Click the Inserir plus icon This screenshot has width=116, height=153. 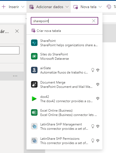(4, 7)
